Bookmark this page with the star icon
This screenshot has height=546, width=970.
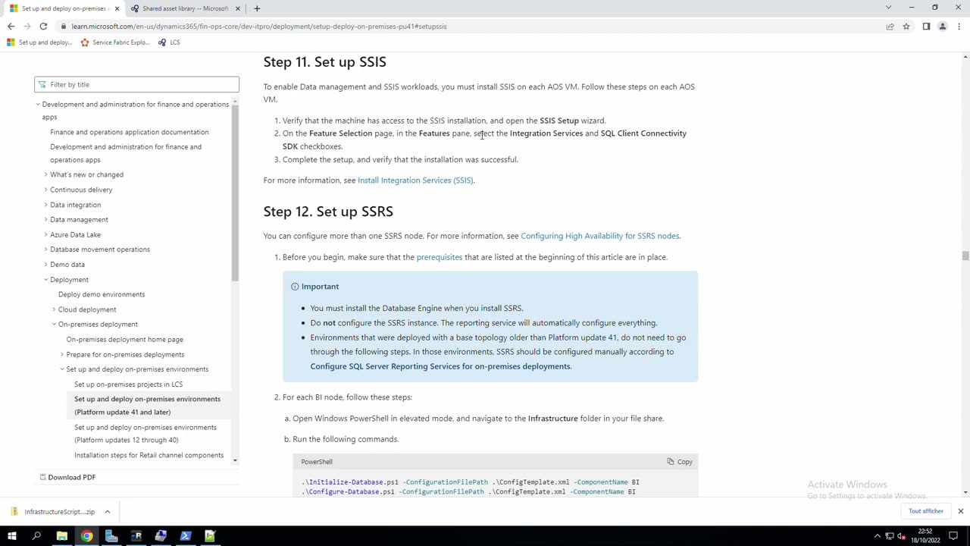[x=906, y=26]
